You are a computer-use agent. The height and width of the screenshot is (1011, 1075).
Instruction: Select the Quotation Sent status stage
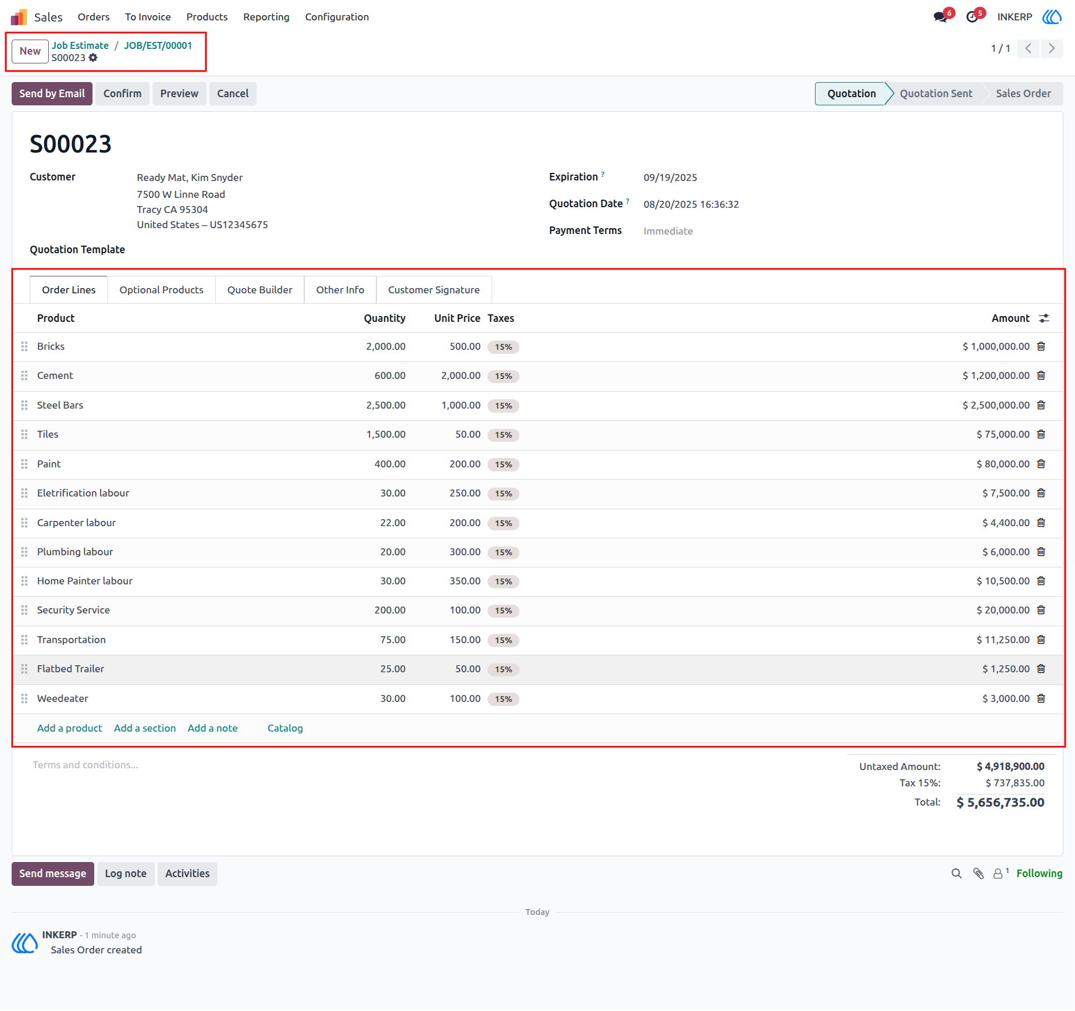pyautogui.click(x=936, y=94)
